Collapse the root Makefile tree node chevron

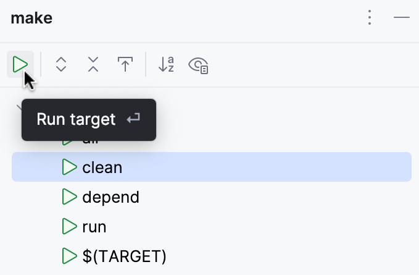[18, 106]
